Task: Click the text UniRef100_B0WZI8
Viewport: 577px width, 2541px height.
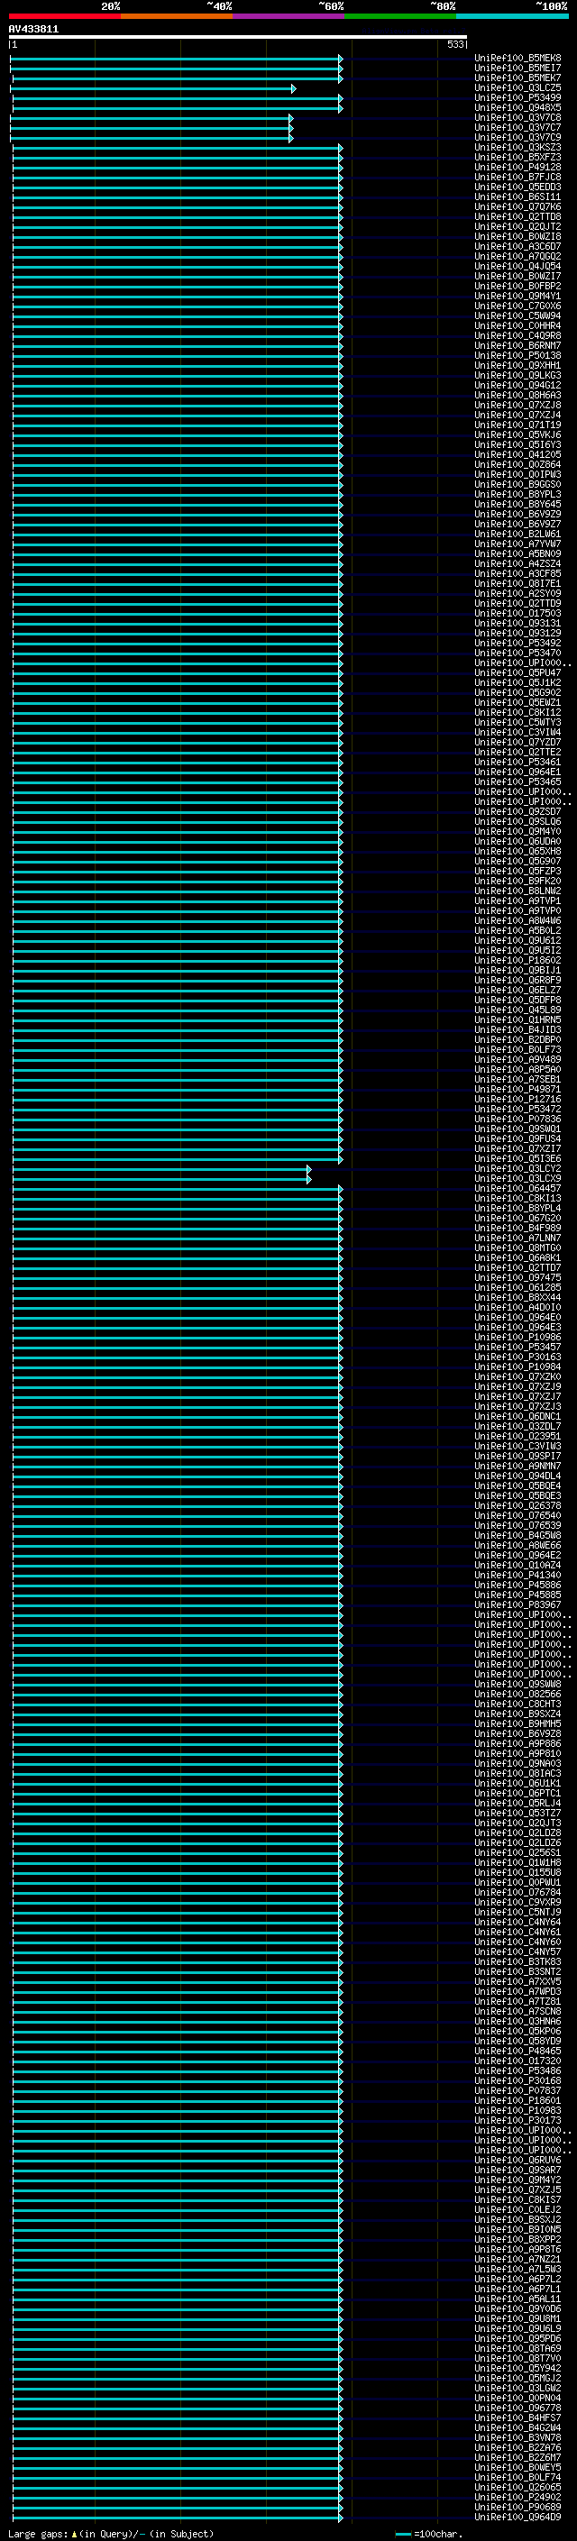Action: point(517,236)
